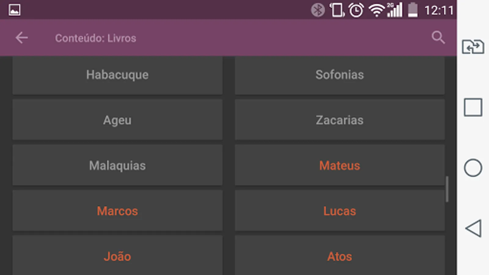Open Zacarias from the book list
This screenshot has width=489, height=275.
340,120
